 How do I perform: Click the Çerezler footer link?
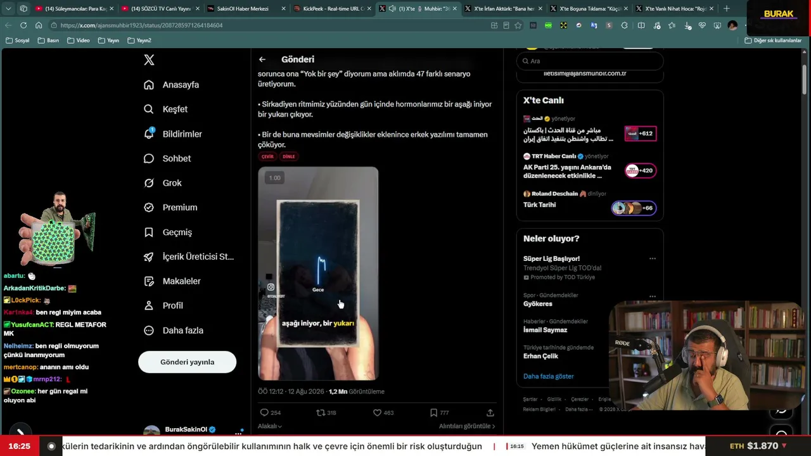580,399
